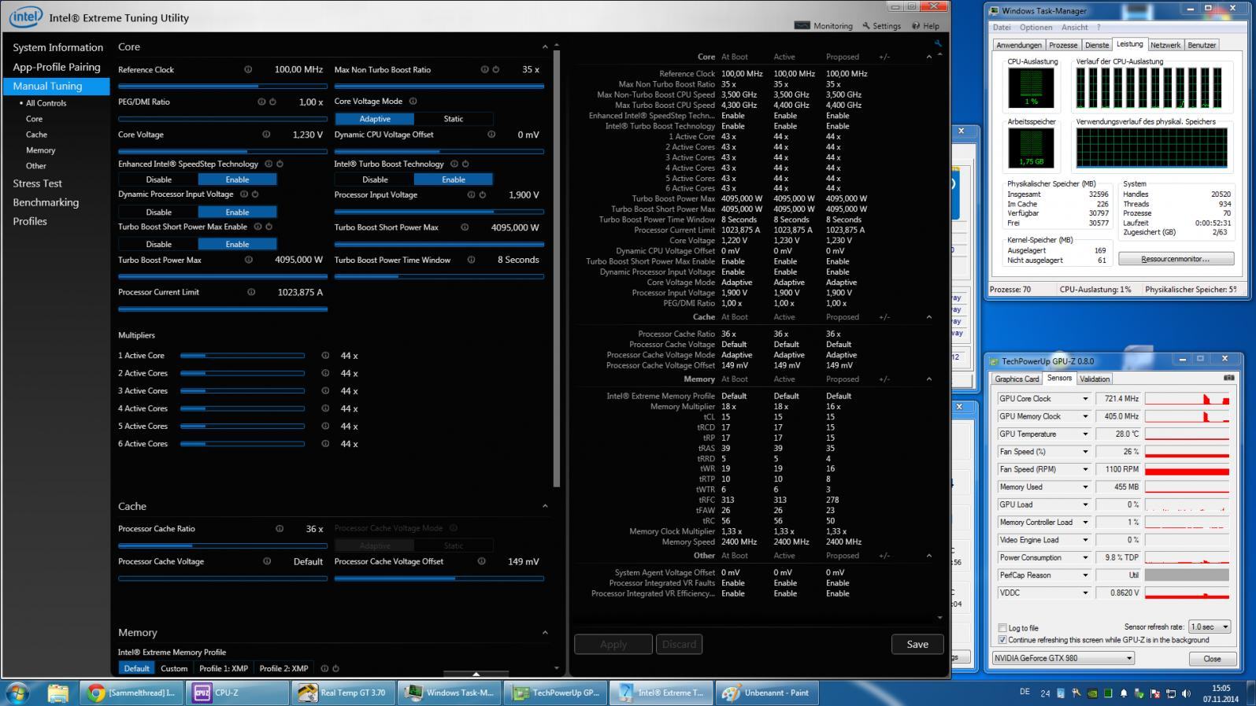Click the Processor Cache Voltage info icon
Viewport: 1256px width, 706px height.
267,561
